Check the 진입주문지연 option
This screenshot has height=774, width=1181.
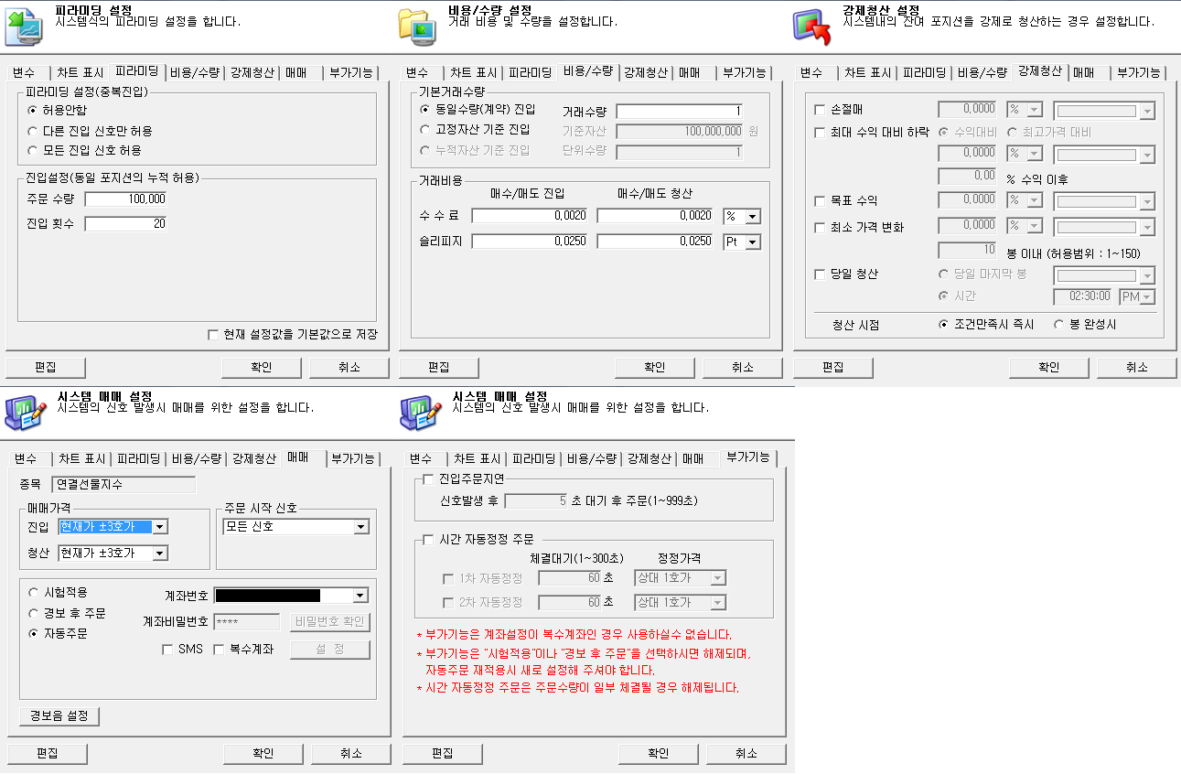(428, 478)
